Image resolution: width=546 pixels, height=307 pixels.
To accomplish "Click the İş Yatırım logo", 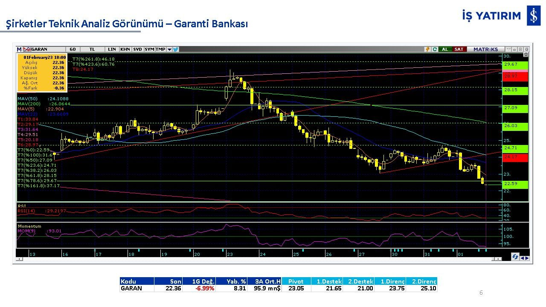I will [x=501, y=16].
